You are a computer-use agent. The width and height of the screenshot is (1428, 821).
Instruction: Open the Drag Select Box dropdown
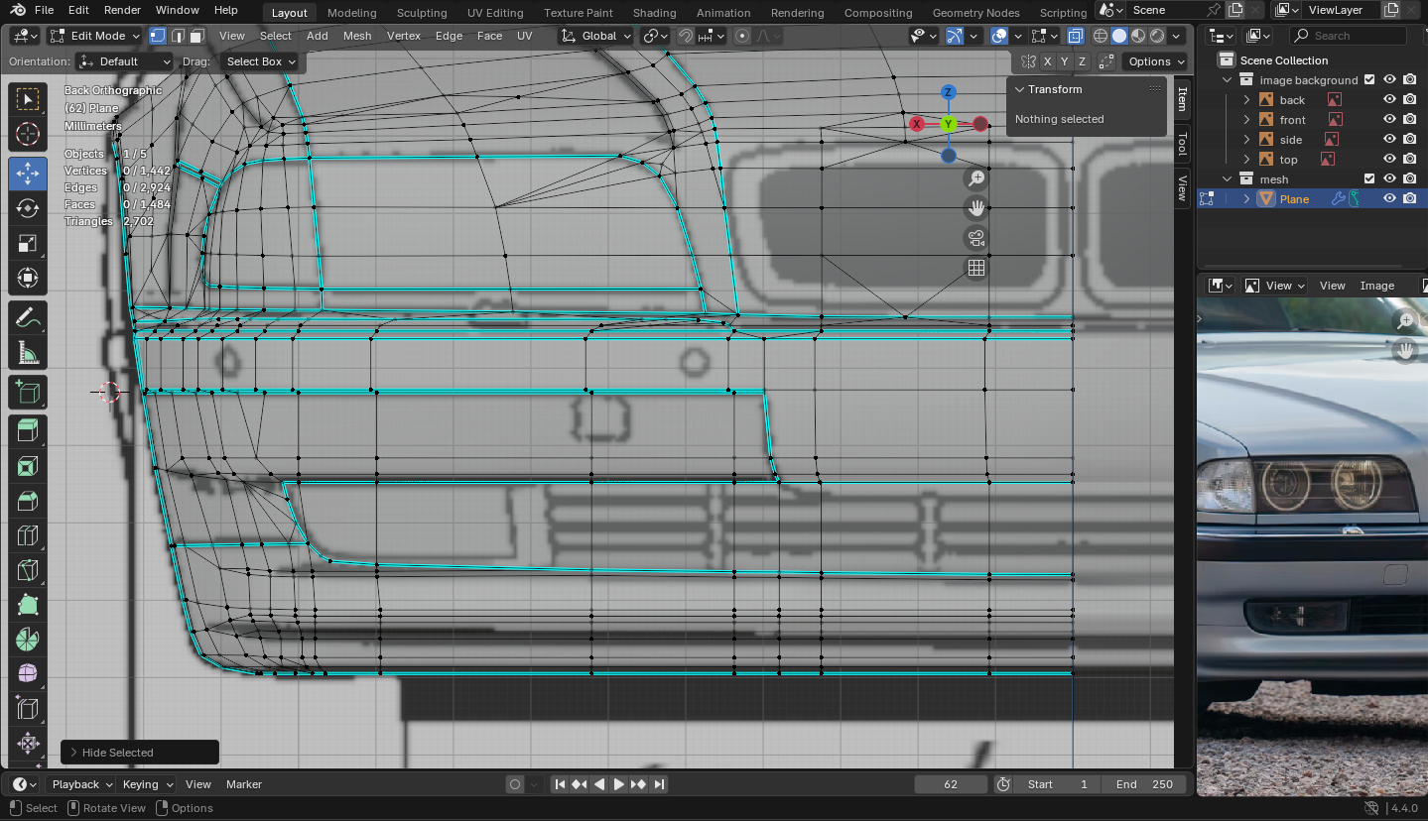[259, 61]
